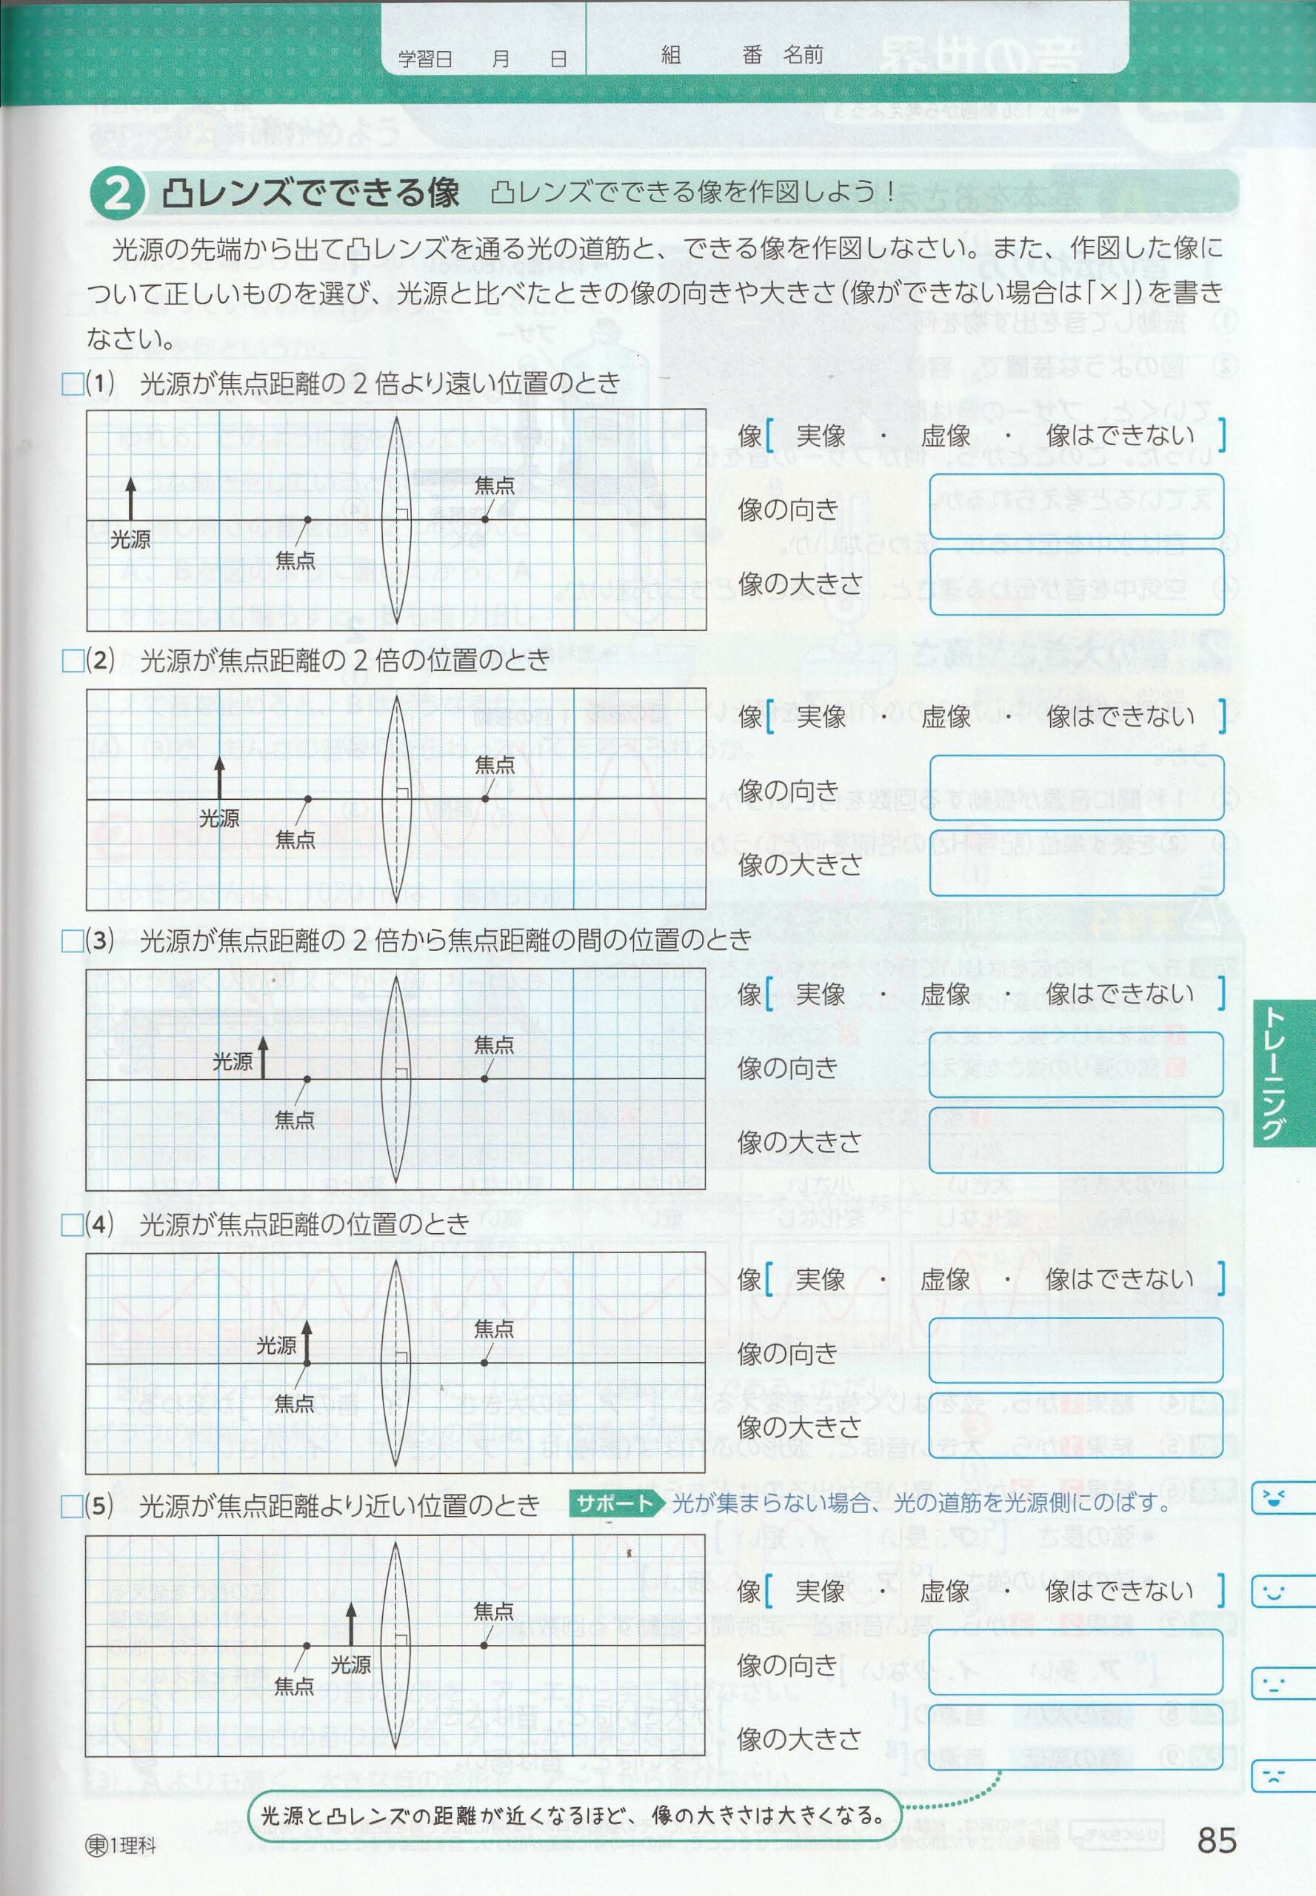The width and height of the screenshot is (1316, 1896).
Task: Check the box beside question (1)
Action: [x=73, y=384]
